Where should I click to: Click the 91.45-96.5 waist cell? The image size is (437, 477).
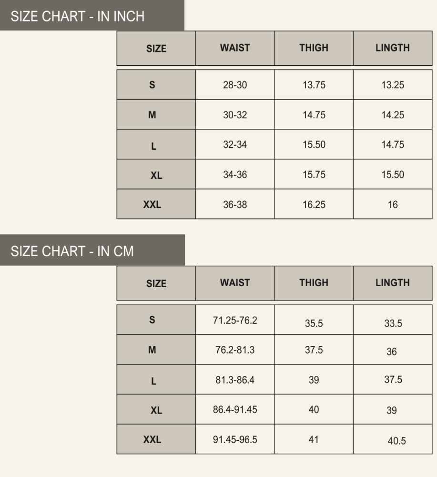tap(235, 439)
